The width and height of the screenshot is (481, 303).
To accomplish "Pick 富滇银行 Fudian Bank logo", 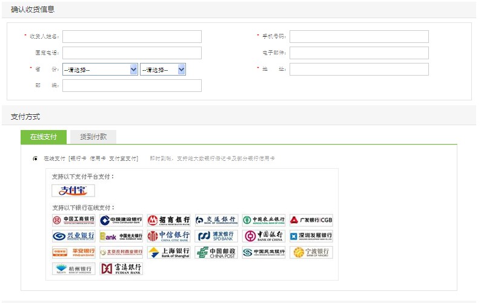I will [x=121, y=269].
